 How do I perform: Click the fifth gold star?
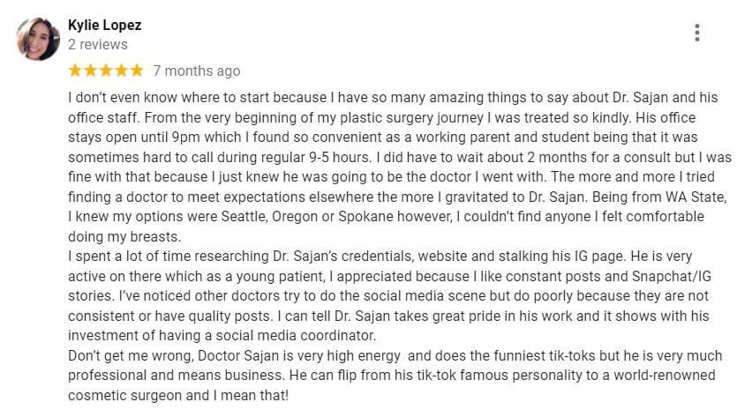[x=136, y=71]
